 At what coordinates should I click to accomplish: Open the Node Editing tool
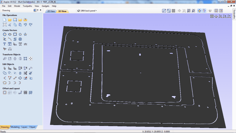(10, 68)
